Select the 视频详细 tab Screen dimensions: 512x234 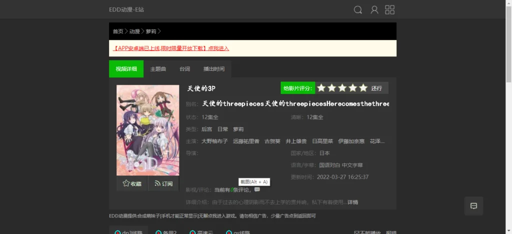click(126, 69)
